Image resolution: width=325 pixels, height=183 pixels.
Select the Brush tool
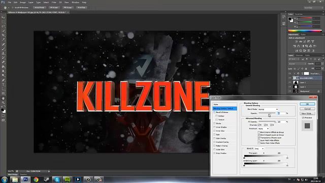tap(3, 49)
